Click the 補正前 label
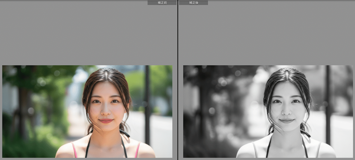Screen dimensions: 355x160 point(162,3)
